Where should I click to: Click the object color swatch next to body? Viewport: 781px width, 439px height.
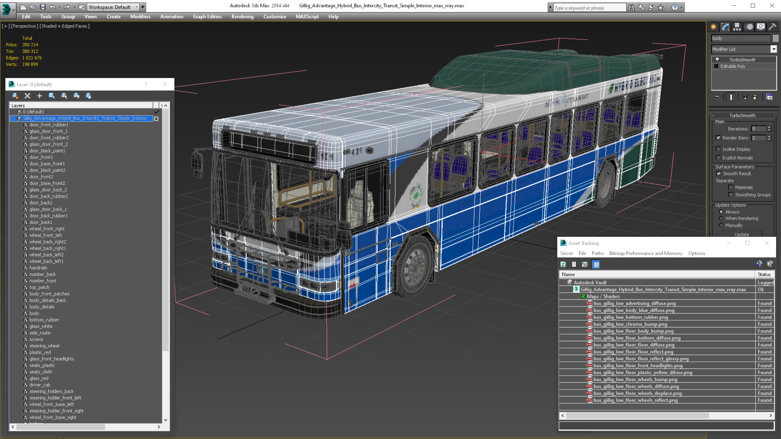775,38
